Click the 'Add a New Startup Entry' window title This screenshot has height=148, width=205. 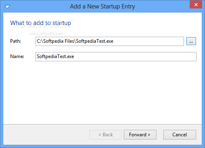coord(102,6)
